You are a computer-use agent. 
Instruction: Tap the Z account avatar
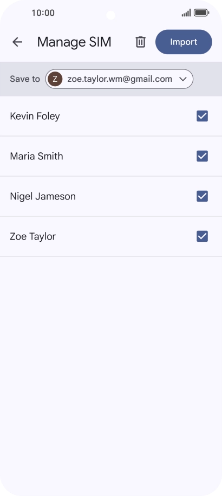[55, 79]
